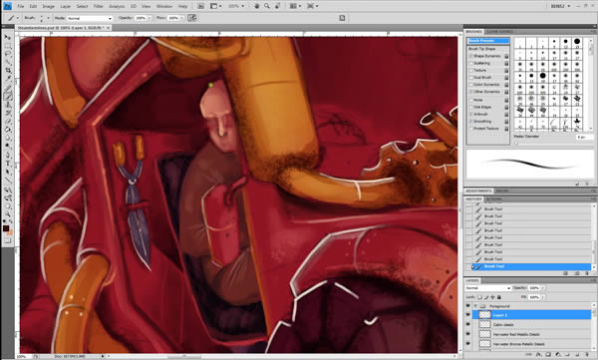Select the Rectangular Marquee tool
This screenshot has width=598, height=360.
point(7,45)
